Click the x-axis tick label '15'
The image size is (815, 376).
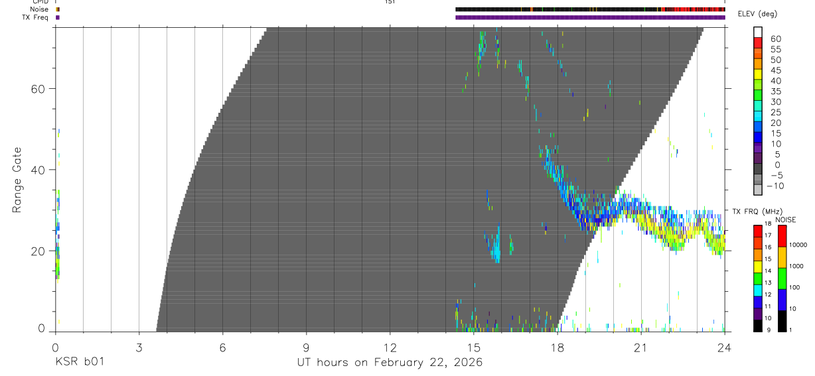point(473,347)
